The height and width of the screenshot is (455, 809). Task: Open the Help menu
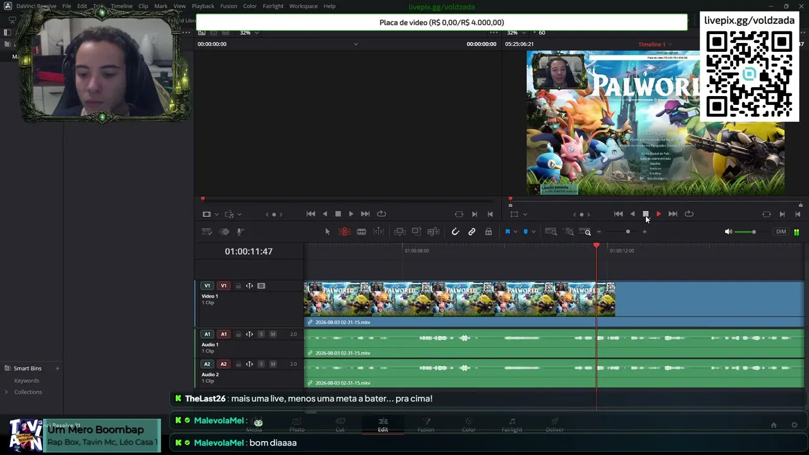[x=329, y=6]
